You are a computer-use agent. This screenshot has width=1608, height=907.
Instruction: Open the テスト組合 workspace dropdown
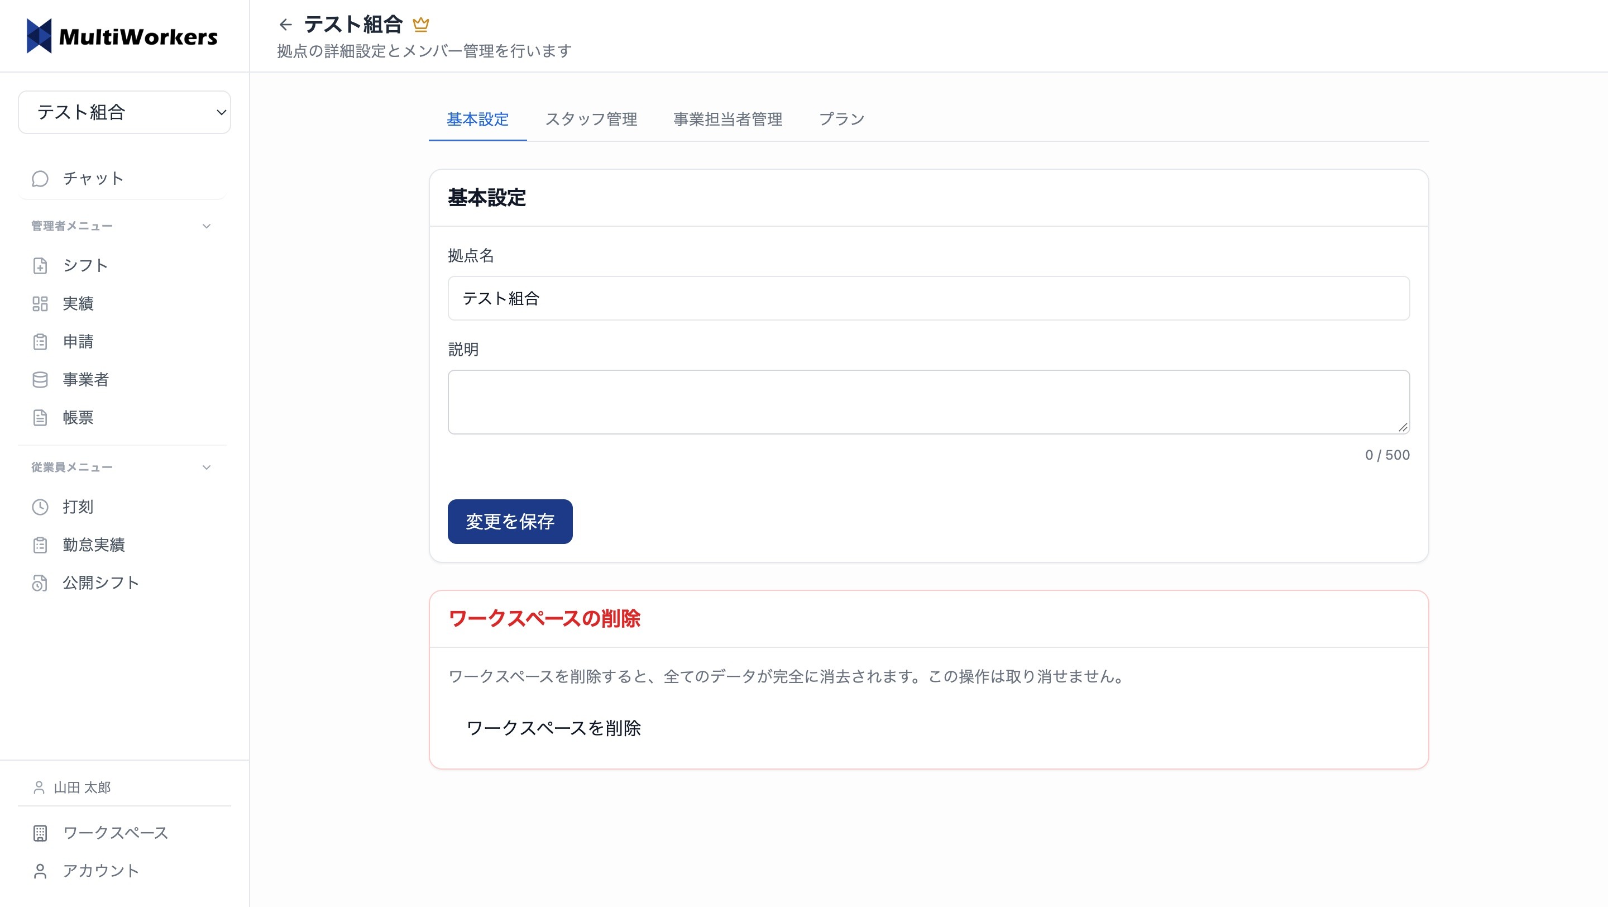pos(124,112)
